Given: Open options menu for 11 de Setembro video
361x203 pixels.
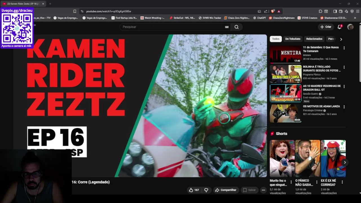Looking at the screenshot, I should [344, 48].
